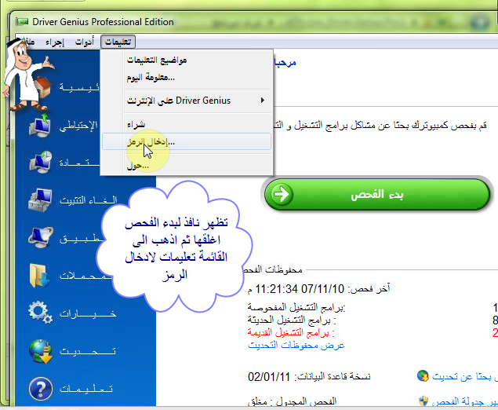Click برامج التشغيل المفحوصة text
This screenshot has width=498, height=410.
click(296, 308)
